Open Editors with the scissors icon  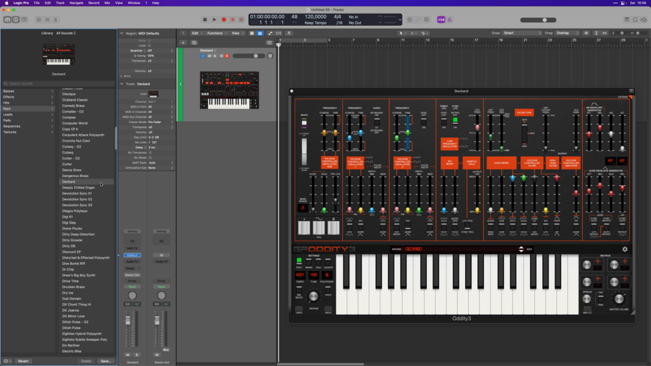pyautogui.click(x=56, y=19)
